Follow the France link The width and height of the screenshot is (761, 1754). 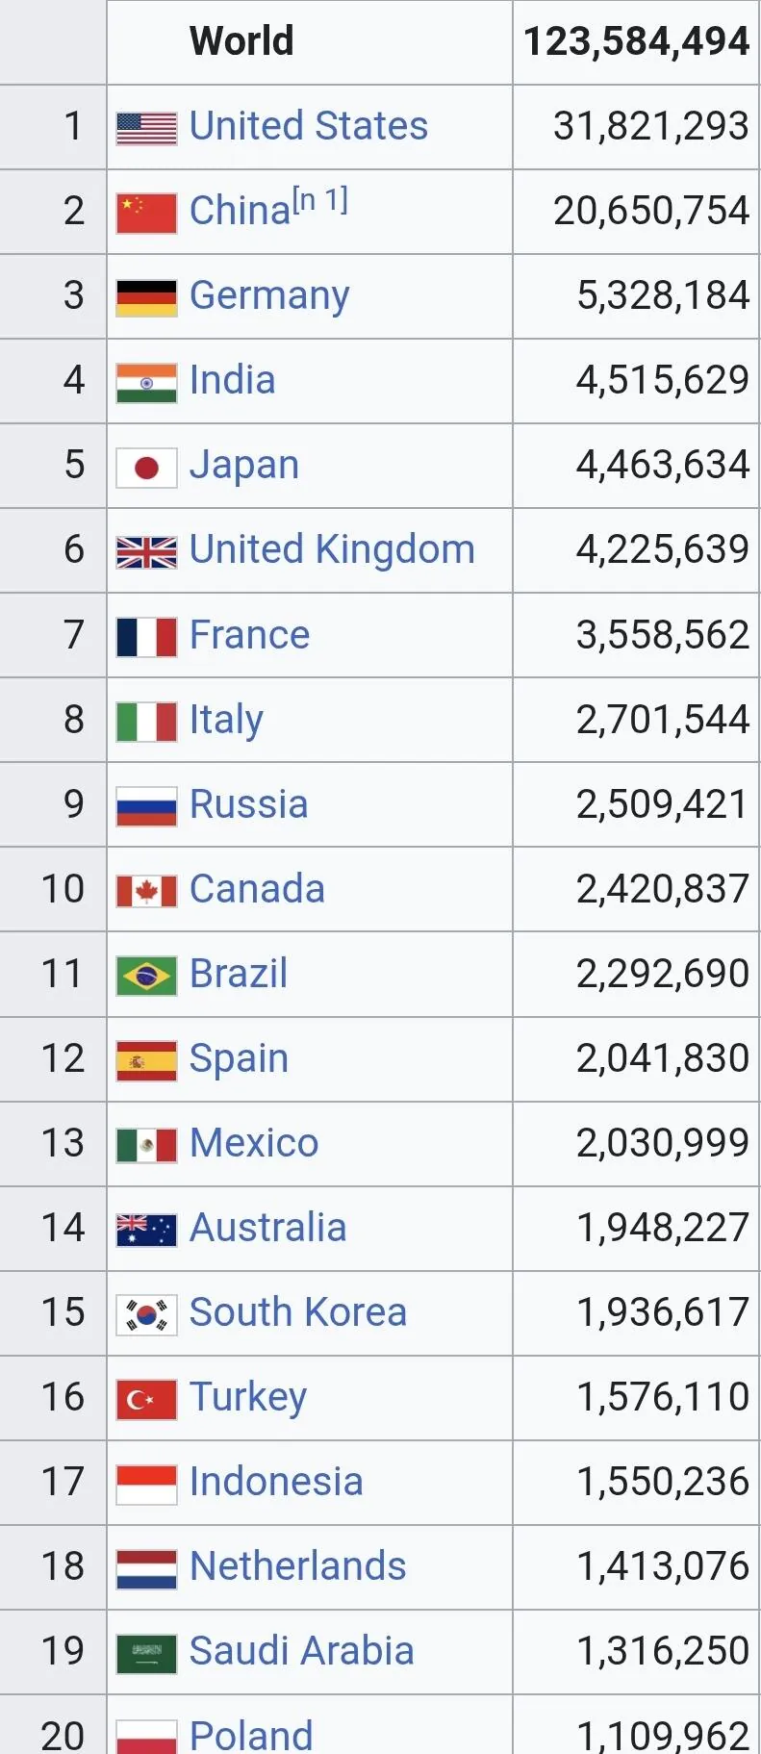click(249, 635)
